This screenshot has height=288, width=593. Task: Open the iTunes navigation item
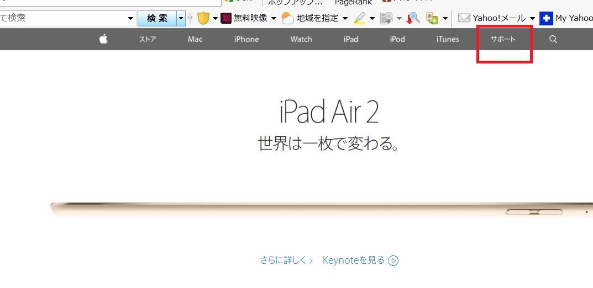(448, 39)
